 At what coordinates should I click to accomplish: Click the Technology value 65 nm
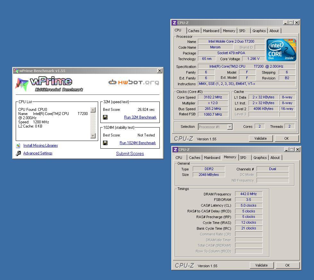[207, 59]
